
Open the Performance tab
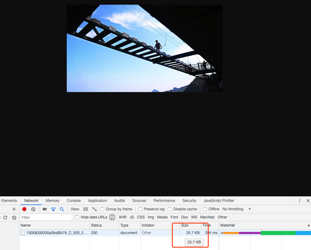164,201
